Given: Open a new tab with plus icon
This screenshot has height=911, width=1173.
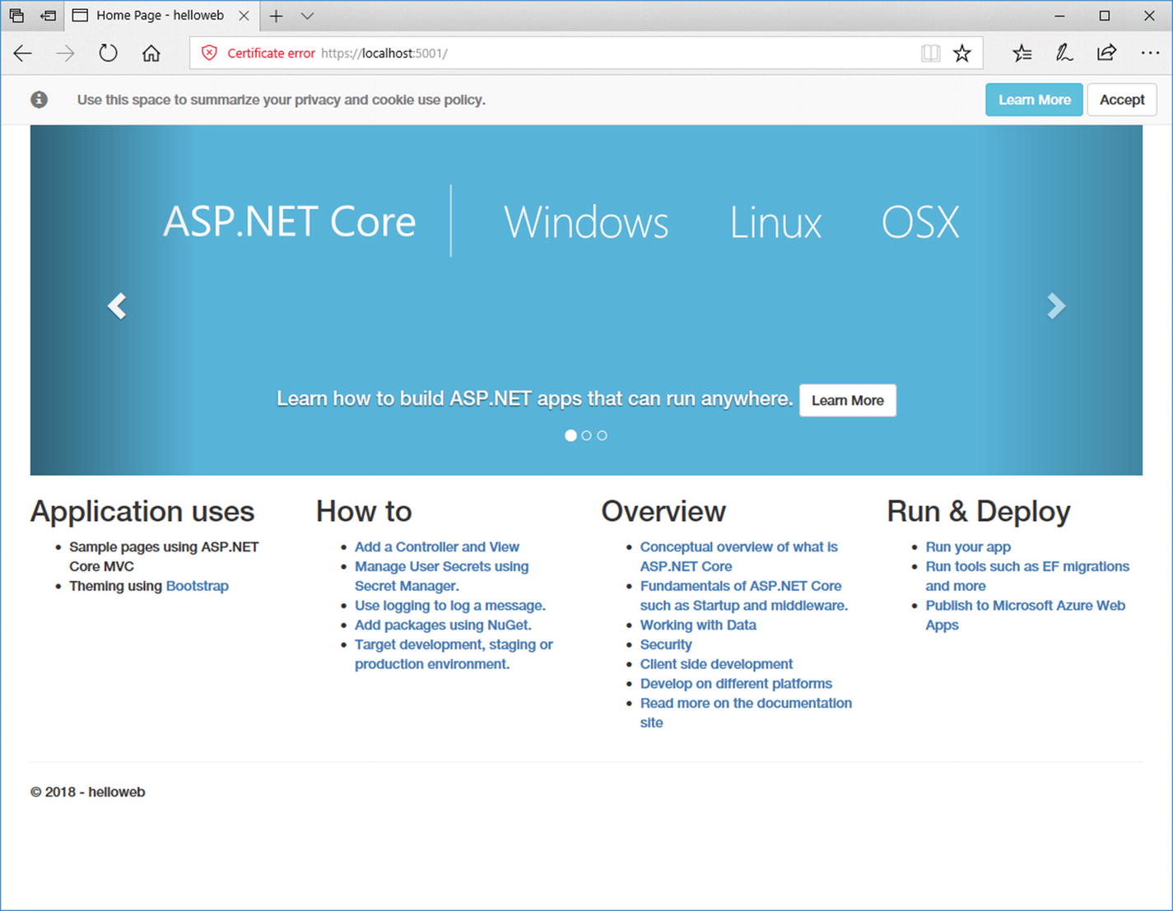Looking at the screenshot, I should coord(276,16).
